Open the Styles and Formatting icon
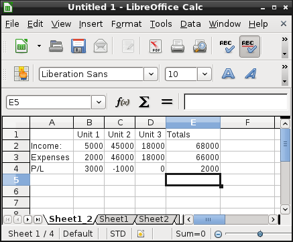Viewport: 293px width, 242px height. point(21,74)
